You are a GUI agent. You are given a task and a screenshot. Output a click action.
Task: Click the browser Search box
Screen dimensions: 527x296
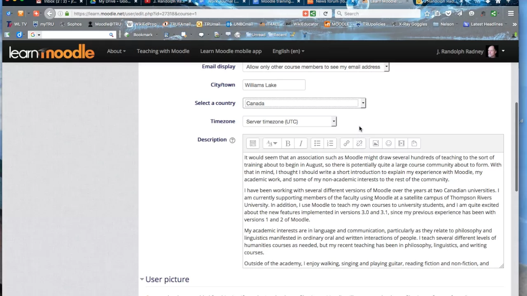(x=377, y=14)
